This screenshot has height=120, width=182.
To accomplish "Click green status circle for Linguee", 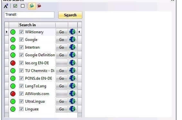I will [13, 109].
